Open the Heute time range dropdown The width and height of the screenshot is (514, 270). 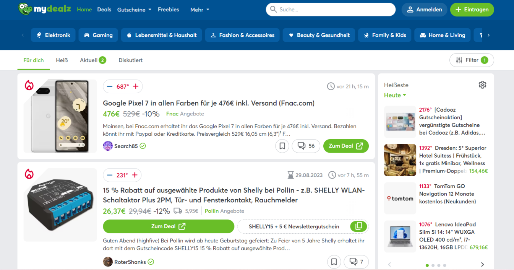395,95
